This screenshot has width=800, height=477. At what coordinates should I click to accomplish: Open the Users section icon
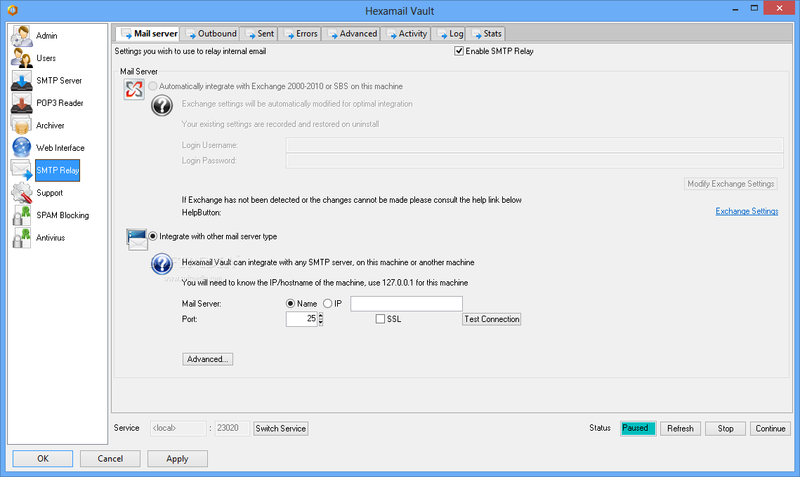tap(22, 58)
